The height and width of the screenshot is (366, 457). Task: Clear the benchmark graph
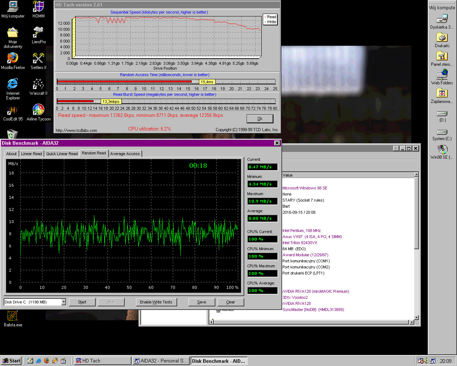click(x=231, y=302)
